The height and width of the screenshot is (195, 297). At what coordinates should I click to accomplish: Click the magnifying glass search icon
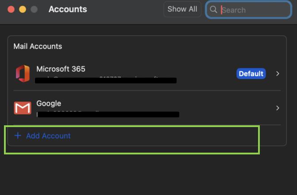(213, 9)
